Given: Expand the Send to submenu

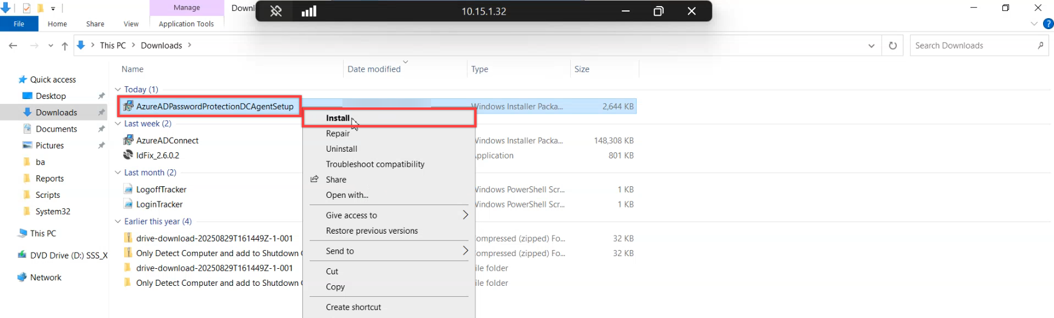Looking at the screenshot, I should click(389, 251).
